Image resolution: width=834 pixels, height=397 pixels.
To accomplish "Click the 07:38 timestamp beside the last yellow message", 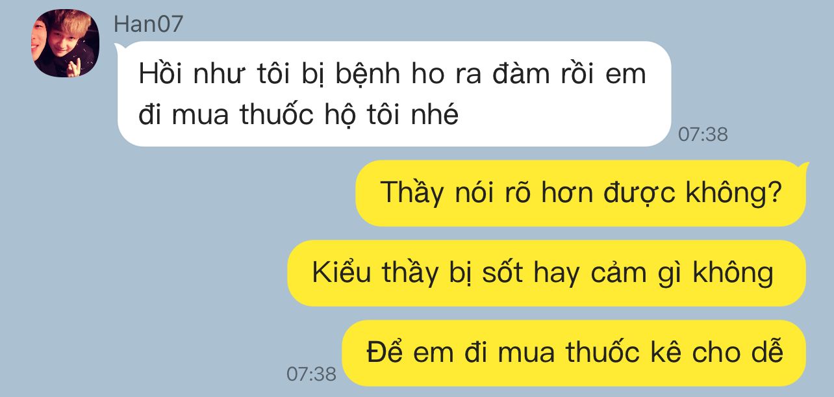I will pos(312,374).
